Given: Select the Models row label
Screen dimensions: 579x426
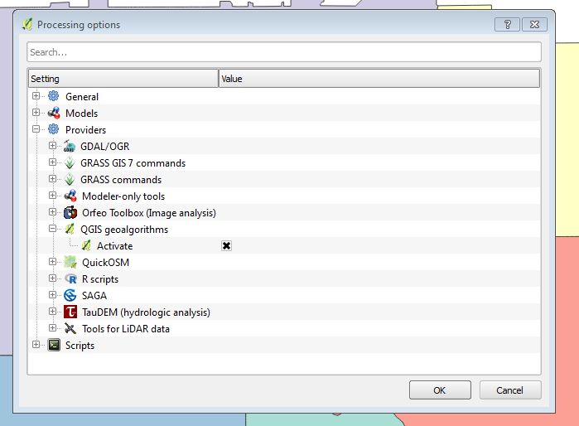Looking at the screenshot, I should [x=82, y=114].
